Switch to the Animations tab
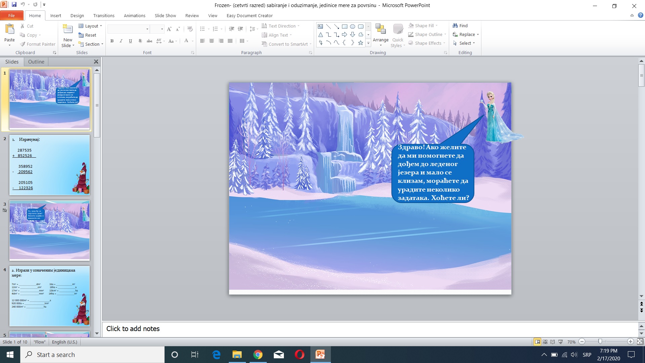The image size is (645, 363). (135, 15)
